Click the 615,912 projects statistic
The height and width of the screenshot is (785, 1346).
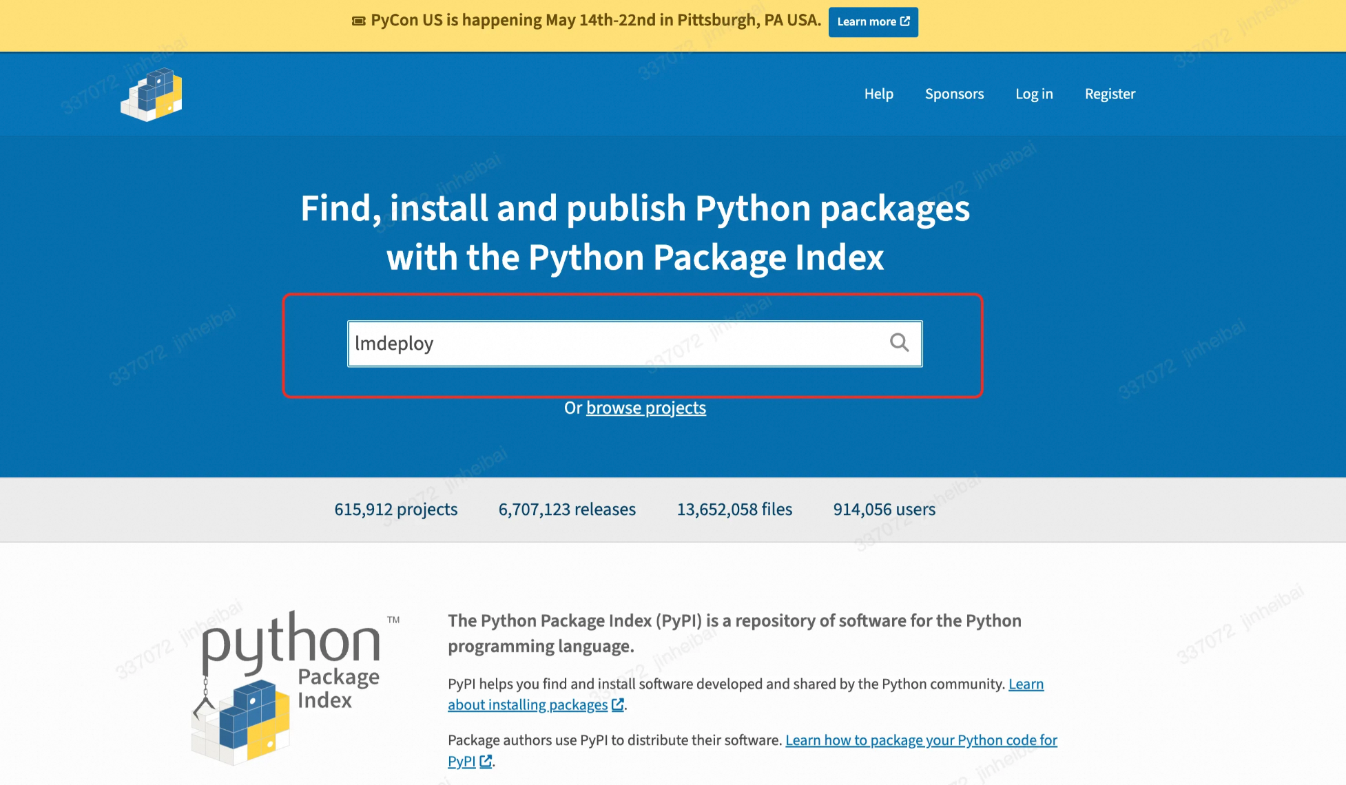[395, 510]
